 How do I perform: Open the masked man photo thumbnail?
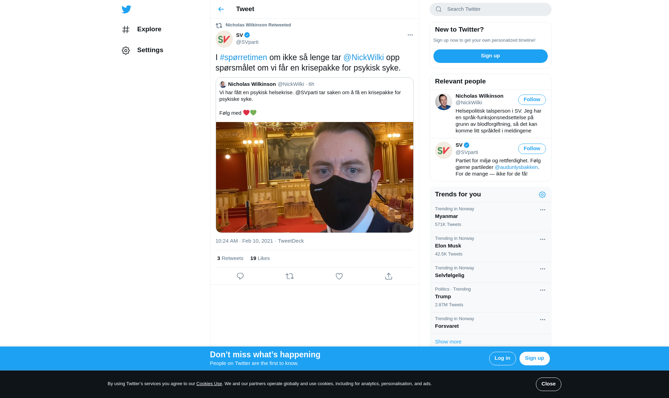point(314,177)
